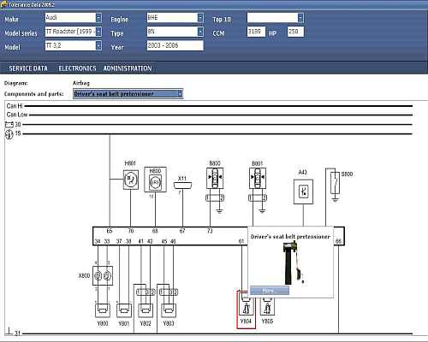428x342 pixels.
Task: Select the Y805 pretensioner symbol
Action: (267, 307)
